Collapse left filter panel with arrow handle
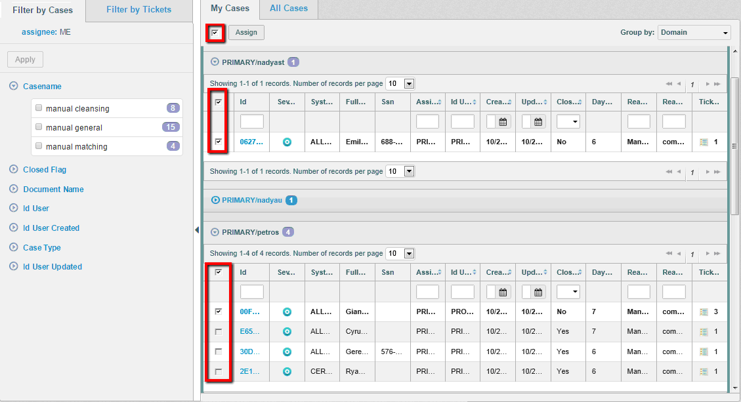The image size is (741, 402). click(x=196, y=230)
